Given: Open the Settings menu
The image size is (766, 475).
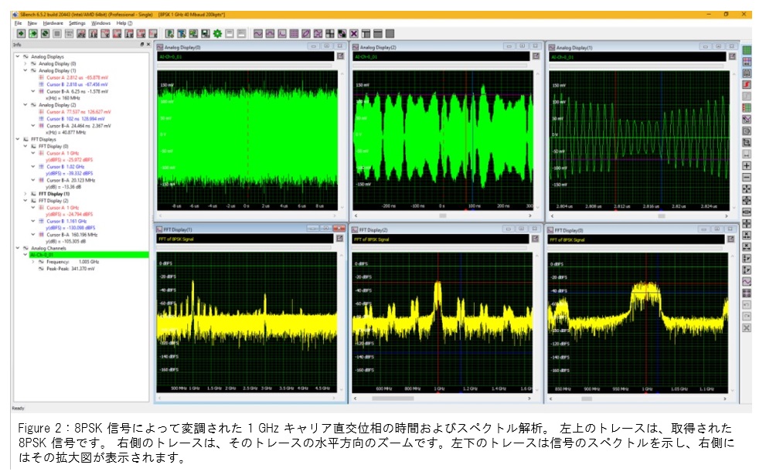Looking at the screenshot, I should 77,23.
